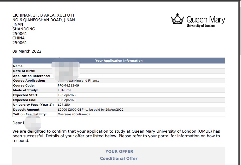Viewport: 241px width, 165px height.
Task: Click the EIC JINAN address first line
Action: [x=43, y=15]
